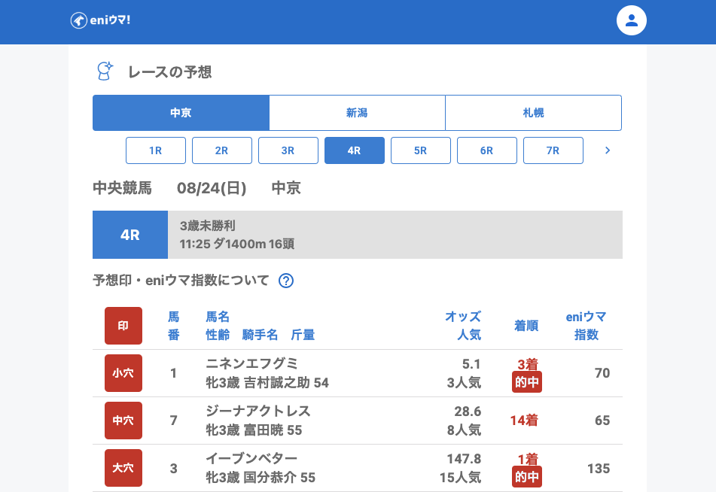The image size is (716, 492).
Task: Click the 大穴 red mark badge
Action: coord(123,468)
